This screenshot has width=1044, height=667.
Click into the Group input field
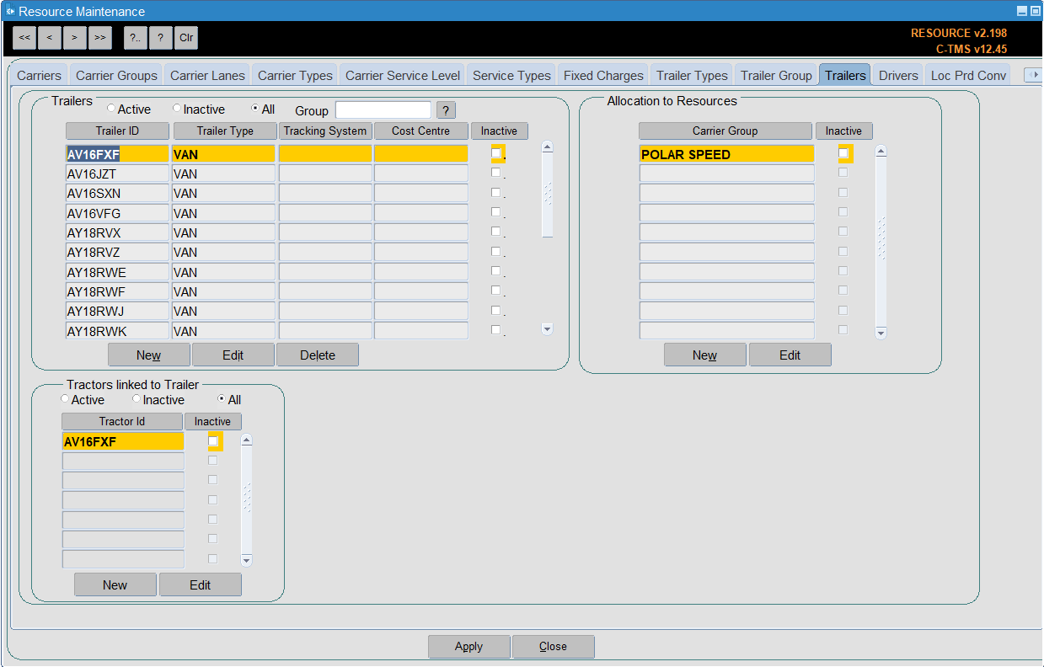pyautogui.click(x=383, y=110)
